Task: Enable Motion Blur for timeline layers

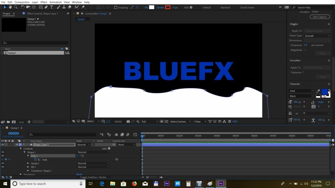Action: click(128, 135)
